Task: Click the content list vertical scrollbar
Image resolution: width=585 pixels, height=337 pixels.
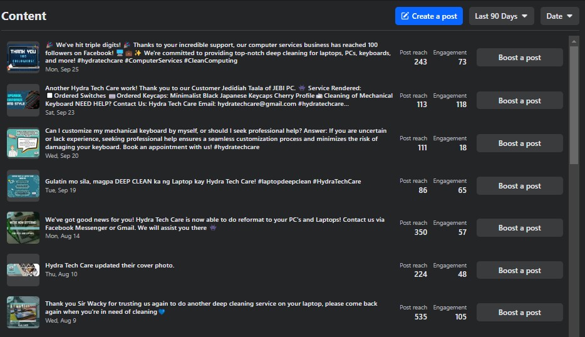Action: click(574, 100)
